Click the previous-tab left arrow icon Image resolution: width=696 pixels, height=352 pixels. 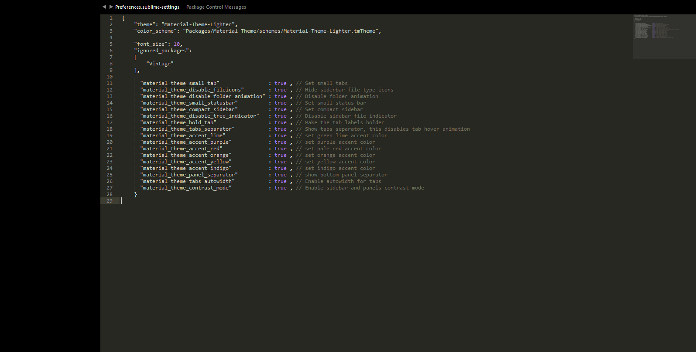click(x=104, y=7)
